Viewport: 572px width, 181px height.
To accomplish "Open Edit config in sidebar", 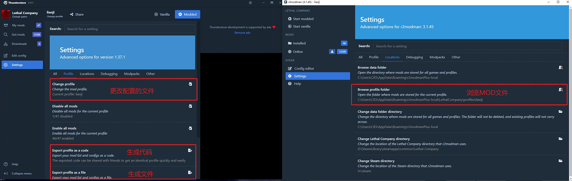I will pyautogui.click(x=19, y=56).
